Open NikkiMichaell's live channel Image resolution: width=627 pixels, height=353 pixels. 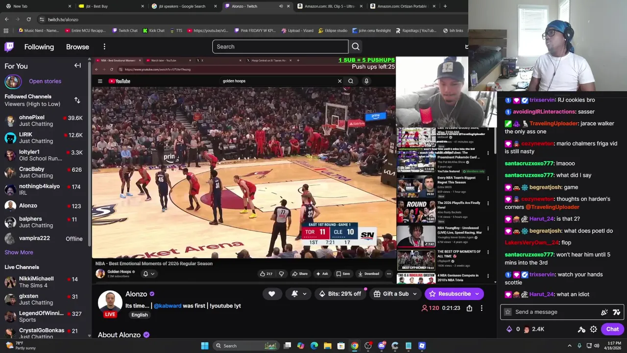tap(45, 282)
